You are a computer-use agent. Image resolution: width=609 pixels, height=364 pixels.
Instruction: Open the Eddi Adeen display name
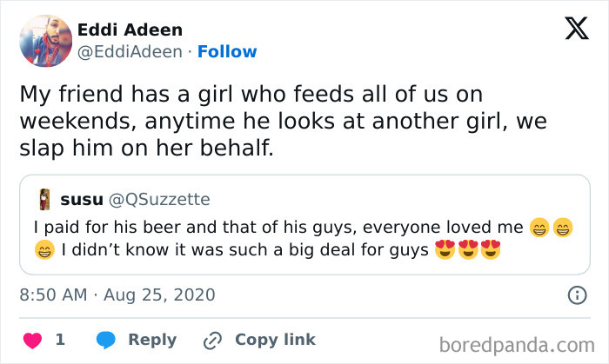click(x=130, y=30)
